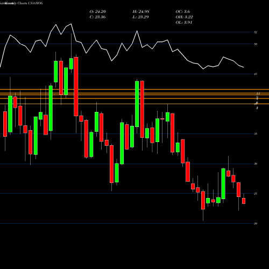Click the low value L: 23.29
This screenshot has height=269, width=269.
click(x=140, y=17)
